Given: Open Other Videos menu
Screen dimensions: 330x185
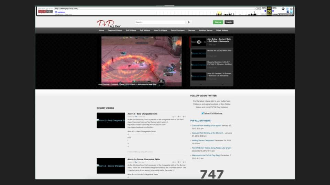Looking at the screenshot, I should (222, 30).
